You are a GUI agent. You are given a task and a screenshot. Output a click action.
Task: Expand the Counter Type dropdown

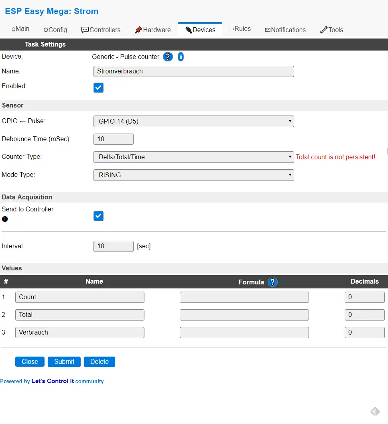pyautogui.click(x=193, y=157)
